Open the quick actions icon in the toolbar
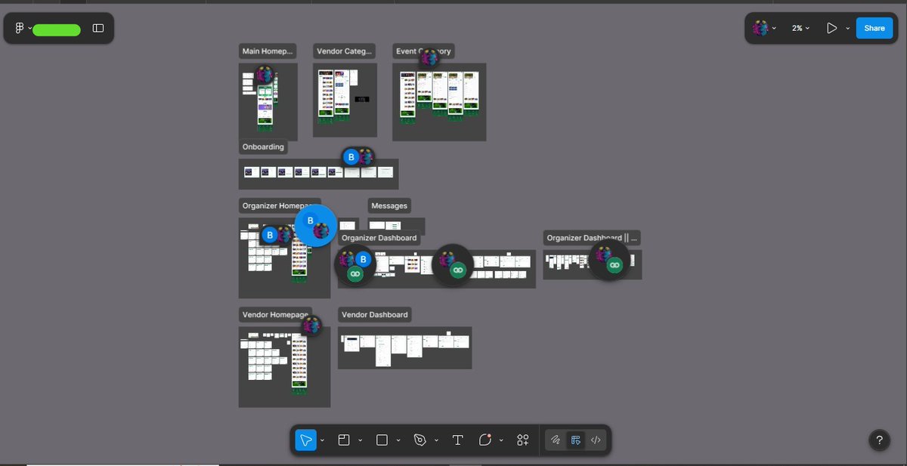Screen dimensions: 907x466 pos(522,440)
